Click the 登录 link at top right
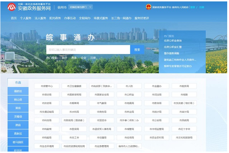229x153 pixels. [193, 7]
